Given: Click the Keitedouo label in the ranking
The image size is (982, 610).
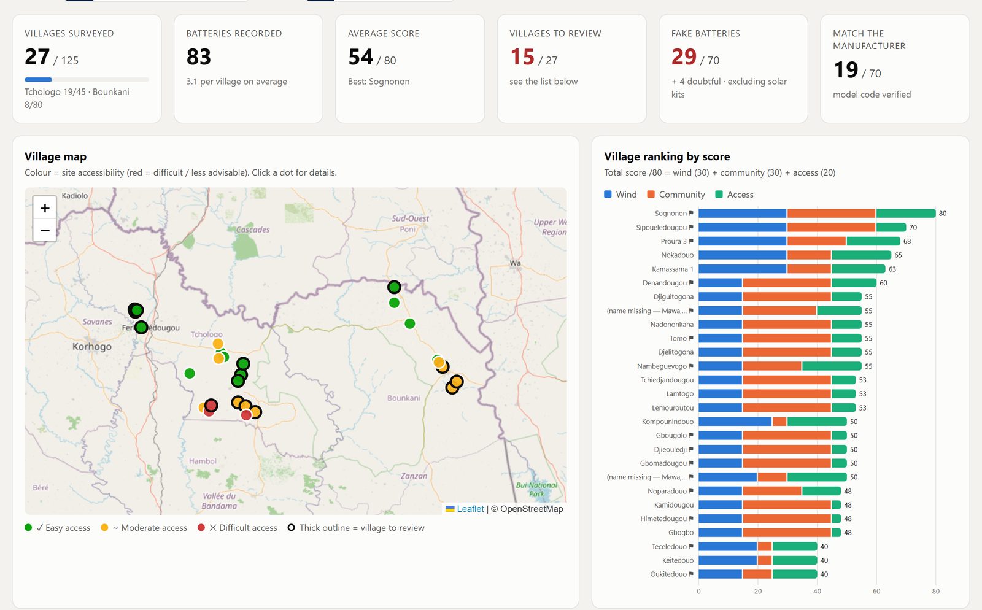Looking at the screenshot, I should (678, 560).
